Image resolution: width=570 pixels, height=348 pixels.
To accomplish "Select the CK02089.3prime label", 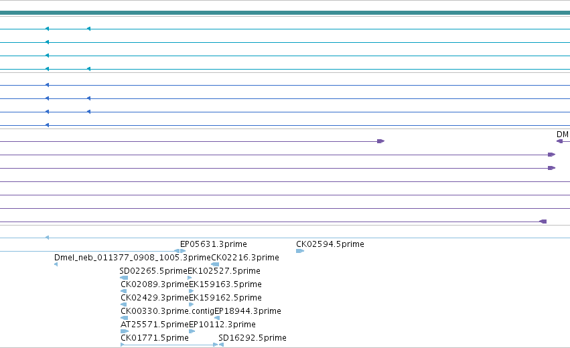I will coord(155,284).
